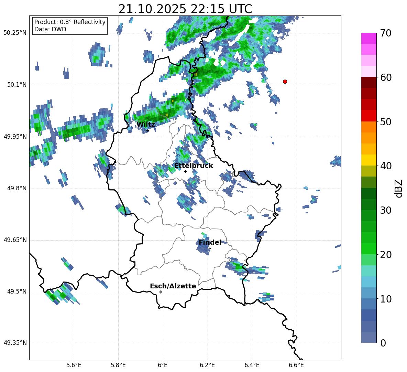Click the magenta top colorbar swatch
Screen dimensions: 407x372
368,38
